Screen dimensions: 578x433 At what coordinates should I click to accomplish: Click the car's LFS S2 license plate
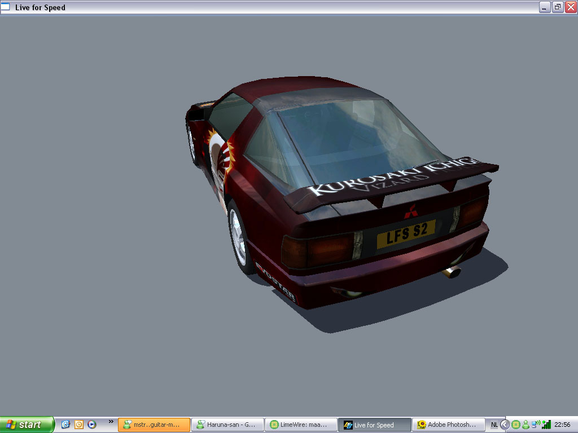click(406, 233)
